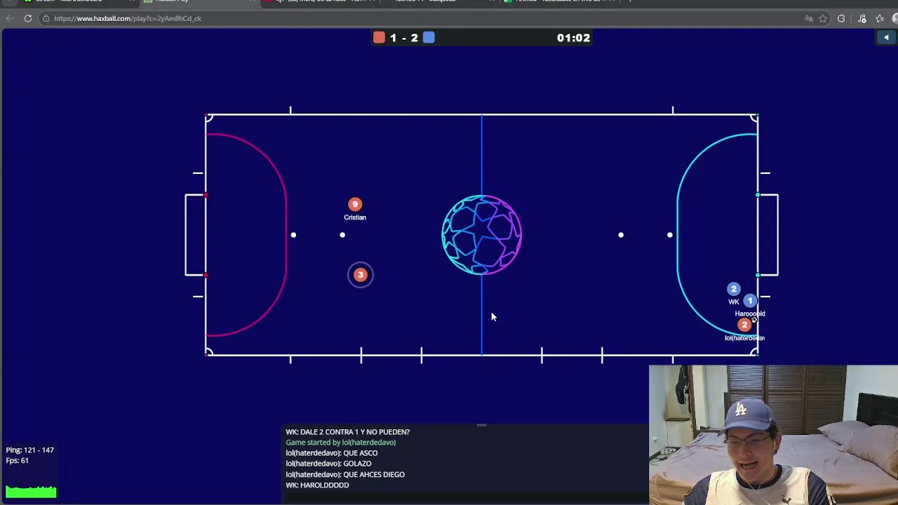Click chat message QUE AHCES DIEGO
Viewport: 898px width, 505px height.
click(344, 475)
